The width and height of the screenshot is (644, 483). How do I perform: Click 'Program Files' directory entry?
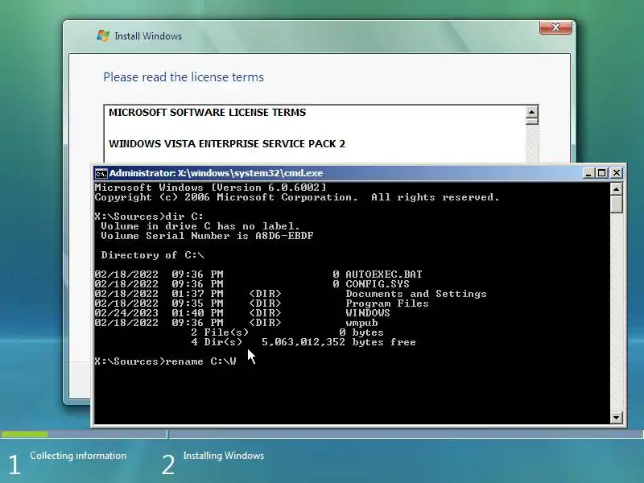click(x=387, y=303)
